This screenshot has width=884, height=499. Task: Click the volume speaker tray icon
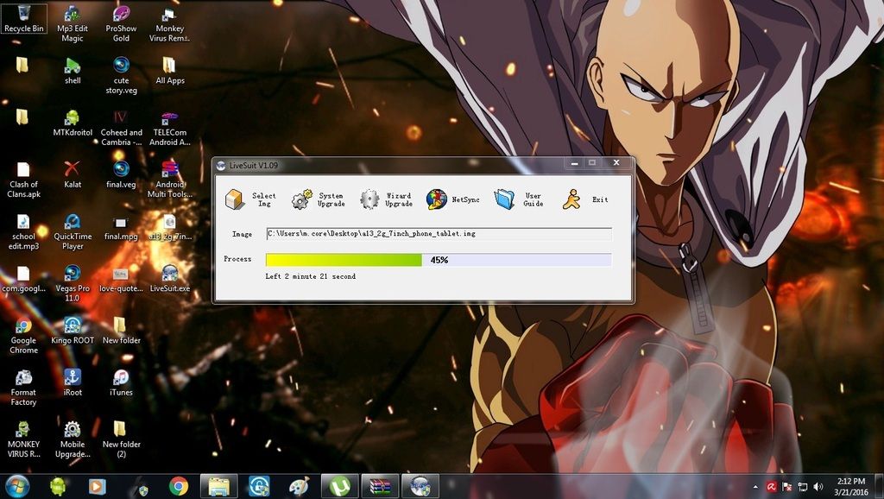818,487
